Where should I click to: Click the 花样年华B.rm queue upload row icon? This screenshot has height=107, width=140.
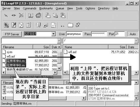tap(4, 92)
